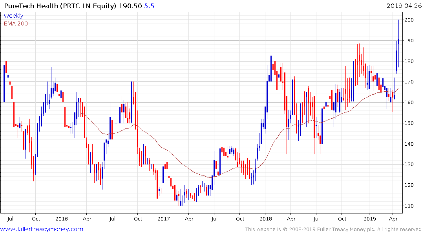Click the 160 price axis label
This screenshot has width=422, height=235.
(x=409, y=102)
